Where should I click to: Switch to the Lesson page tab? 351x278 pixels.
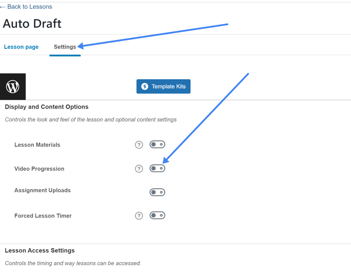coord(21,47)
